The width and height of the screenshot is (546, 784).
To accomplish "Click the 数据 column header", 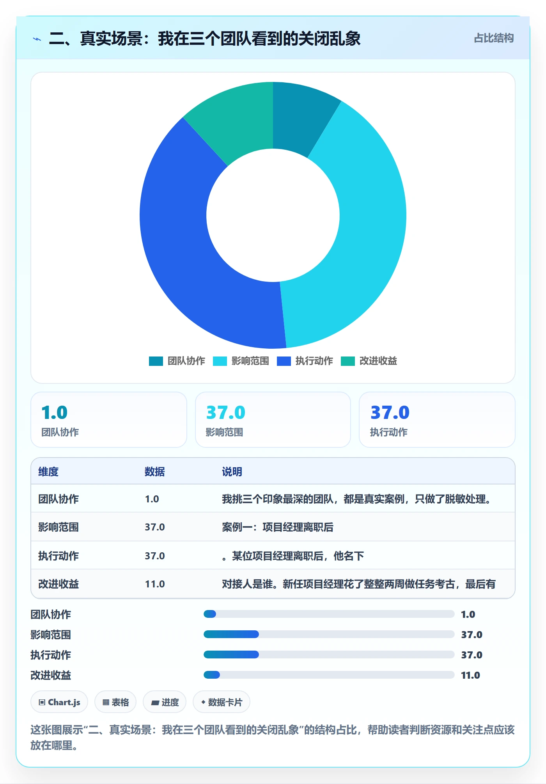I will (155, 472).
